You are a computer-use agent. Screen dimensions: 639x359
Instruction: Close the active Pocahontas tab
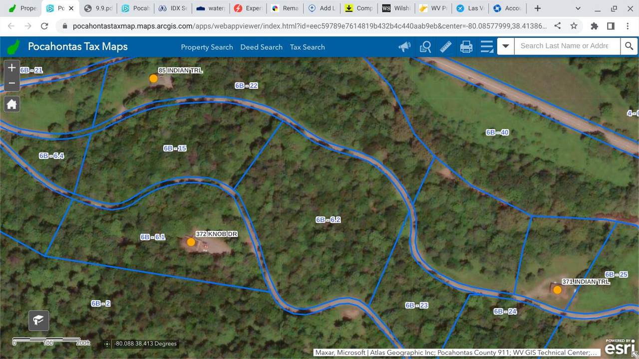(x=71, y=8)
